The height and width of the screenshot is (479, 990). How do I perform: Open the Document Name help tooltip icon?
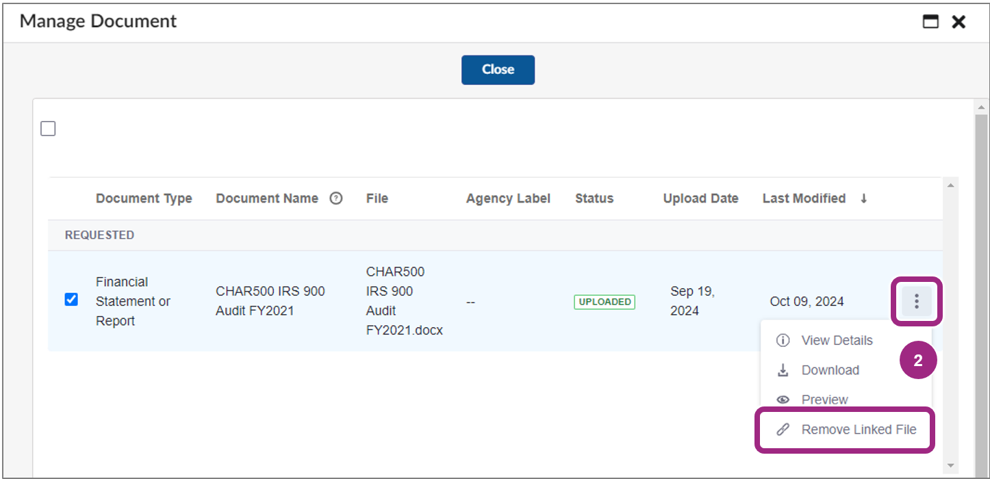(x=336, y=198)
